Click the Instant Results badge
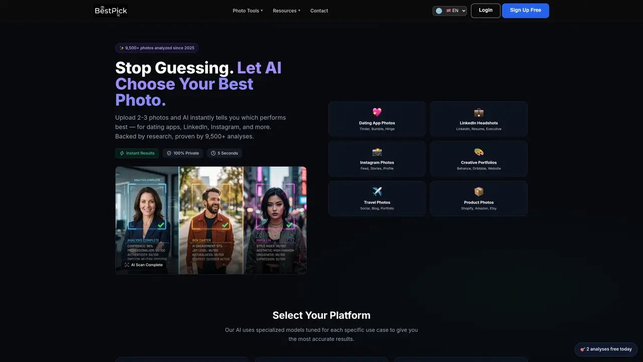Screen dimensions: 643x362 (137, 153)
